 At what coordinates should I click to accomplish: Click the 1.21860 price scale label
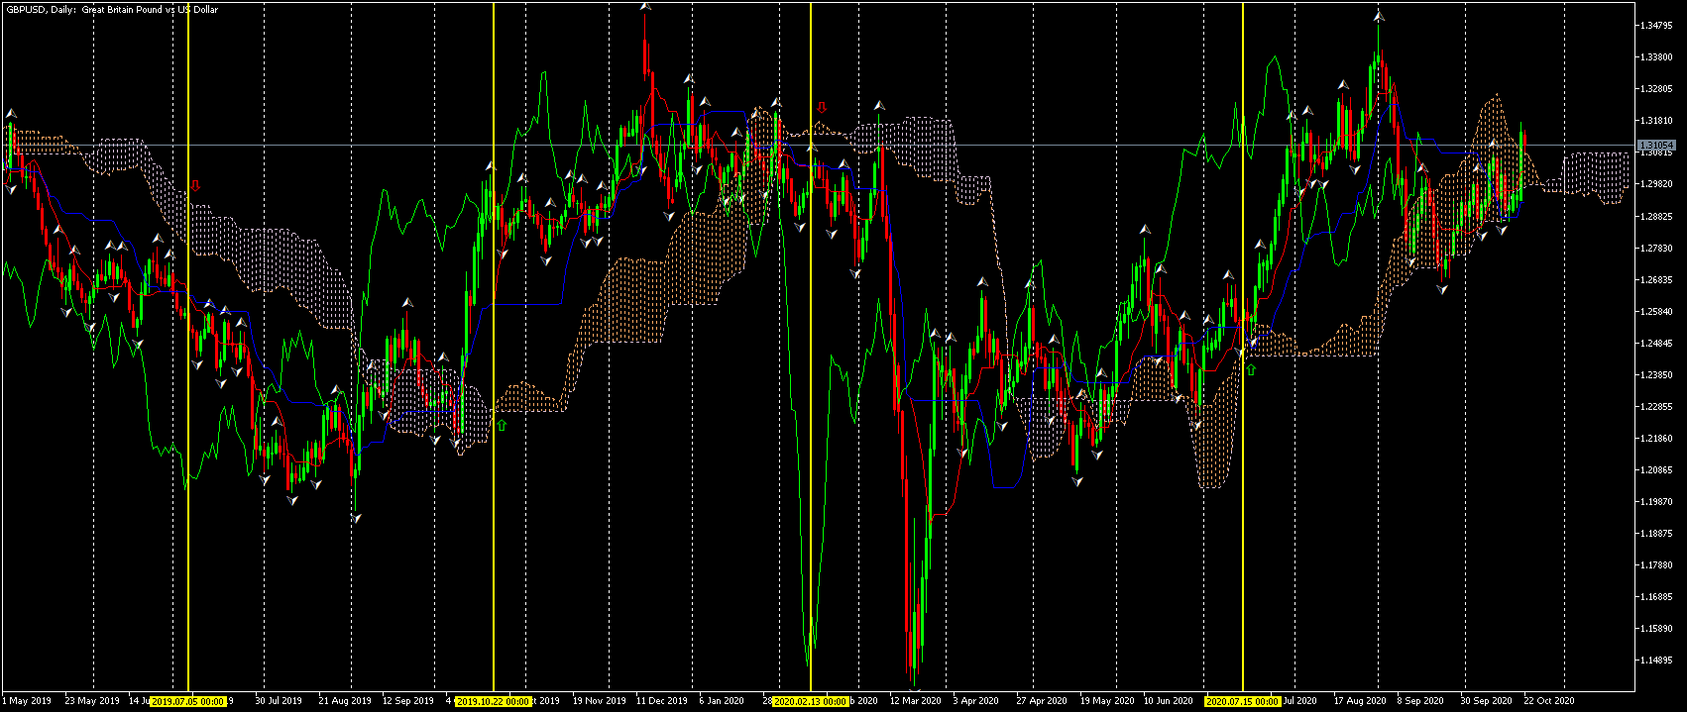[x=1656, y=438]
